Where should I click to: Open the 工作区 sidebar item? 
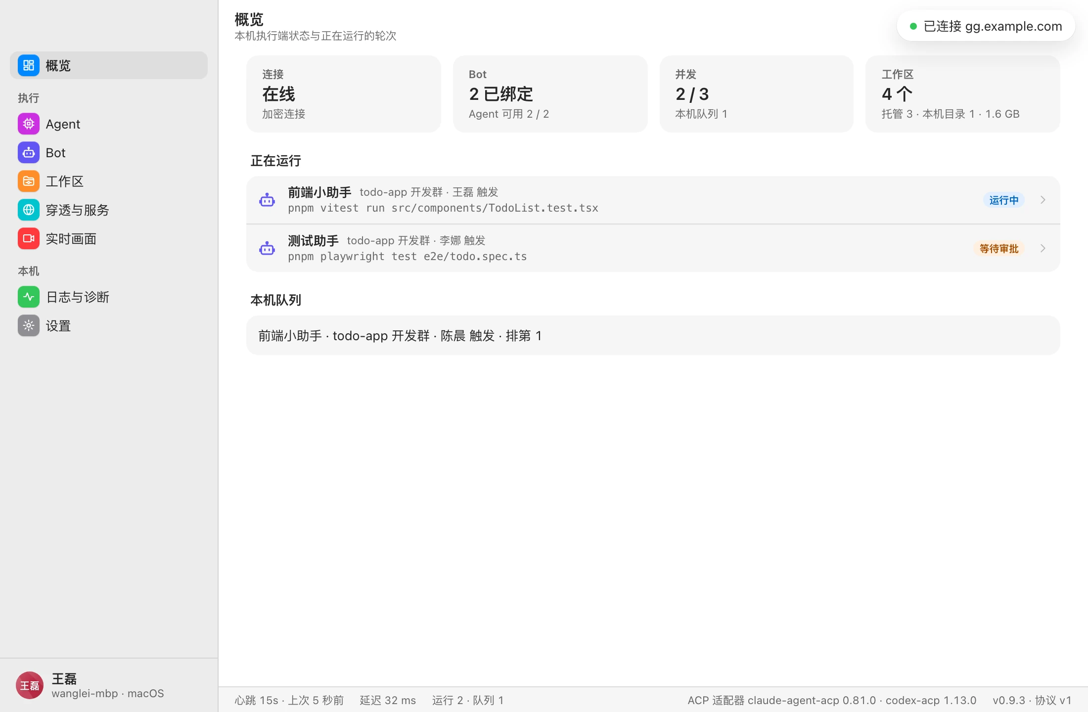pyautogui.click(x=109, y=181)
